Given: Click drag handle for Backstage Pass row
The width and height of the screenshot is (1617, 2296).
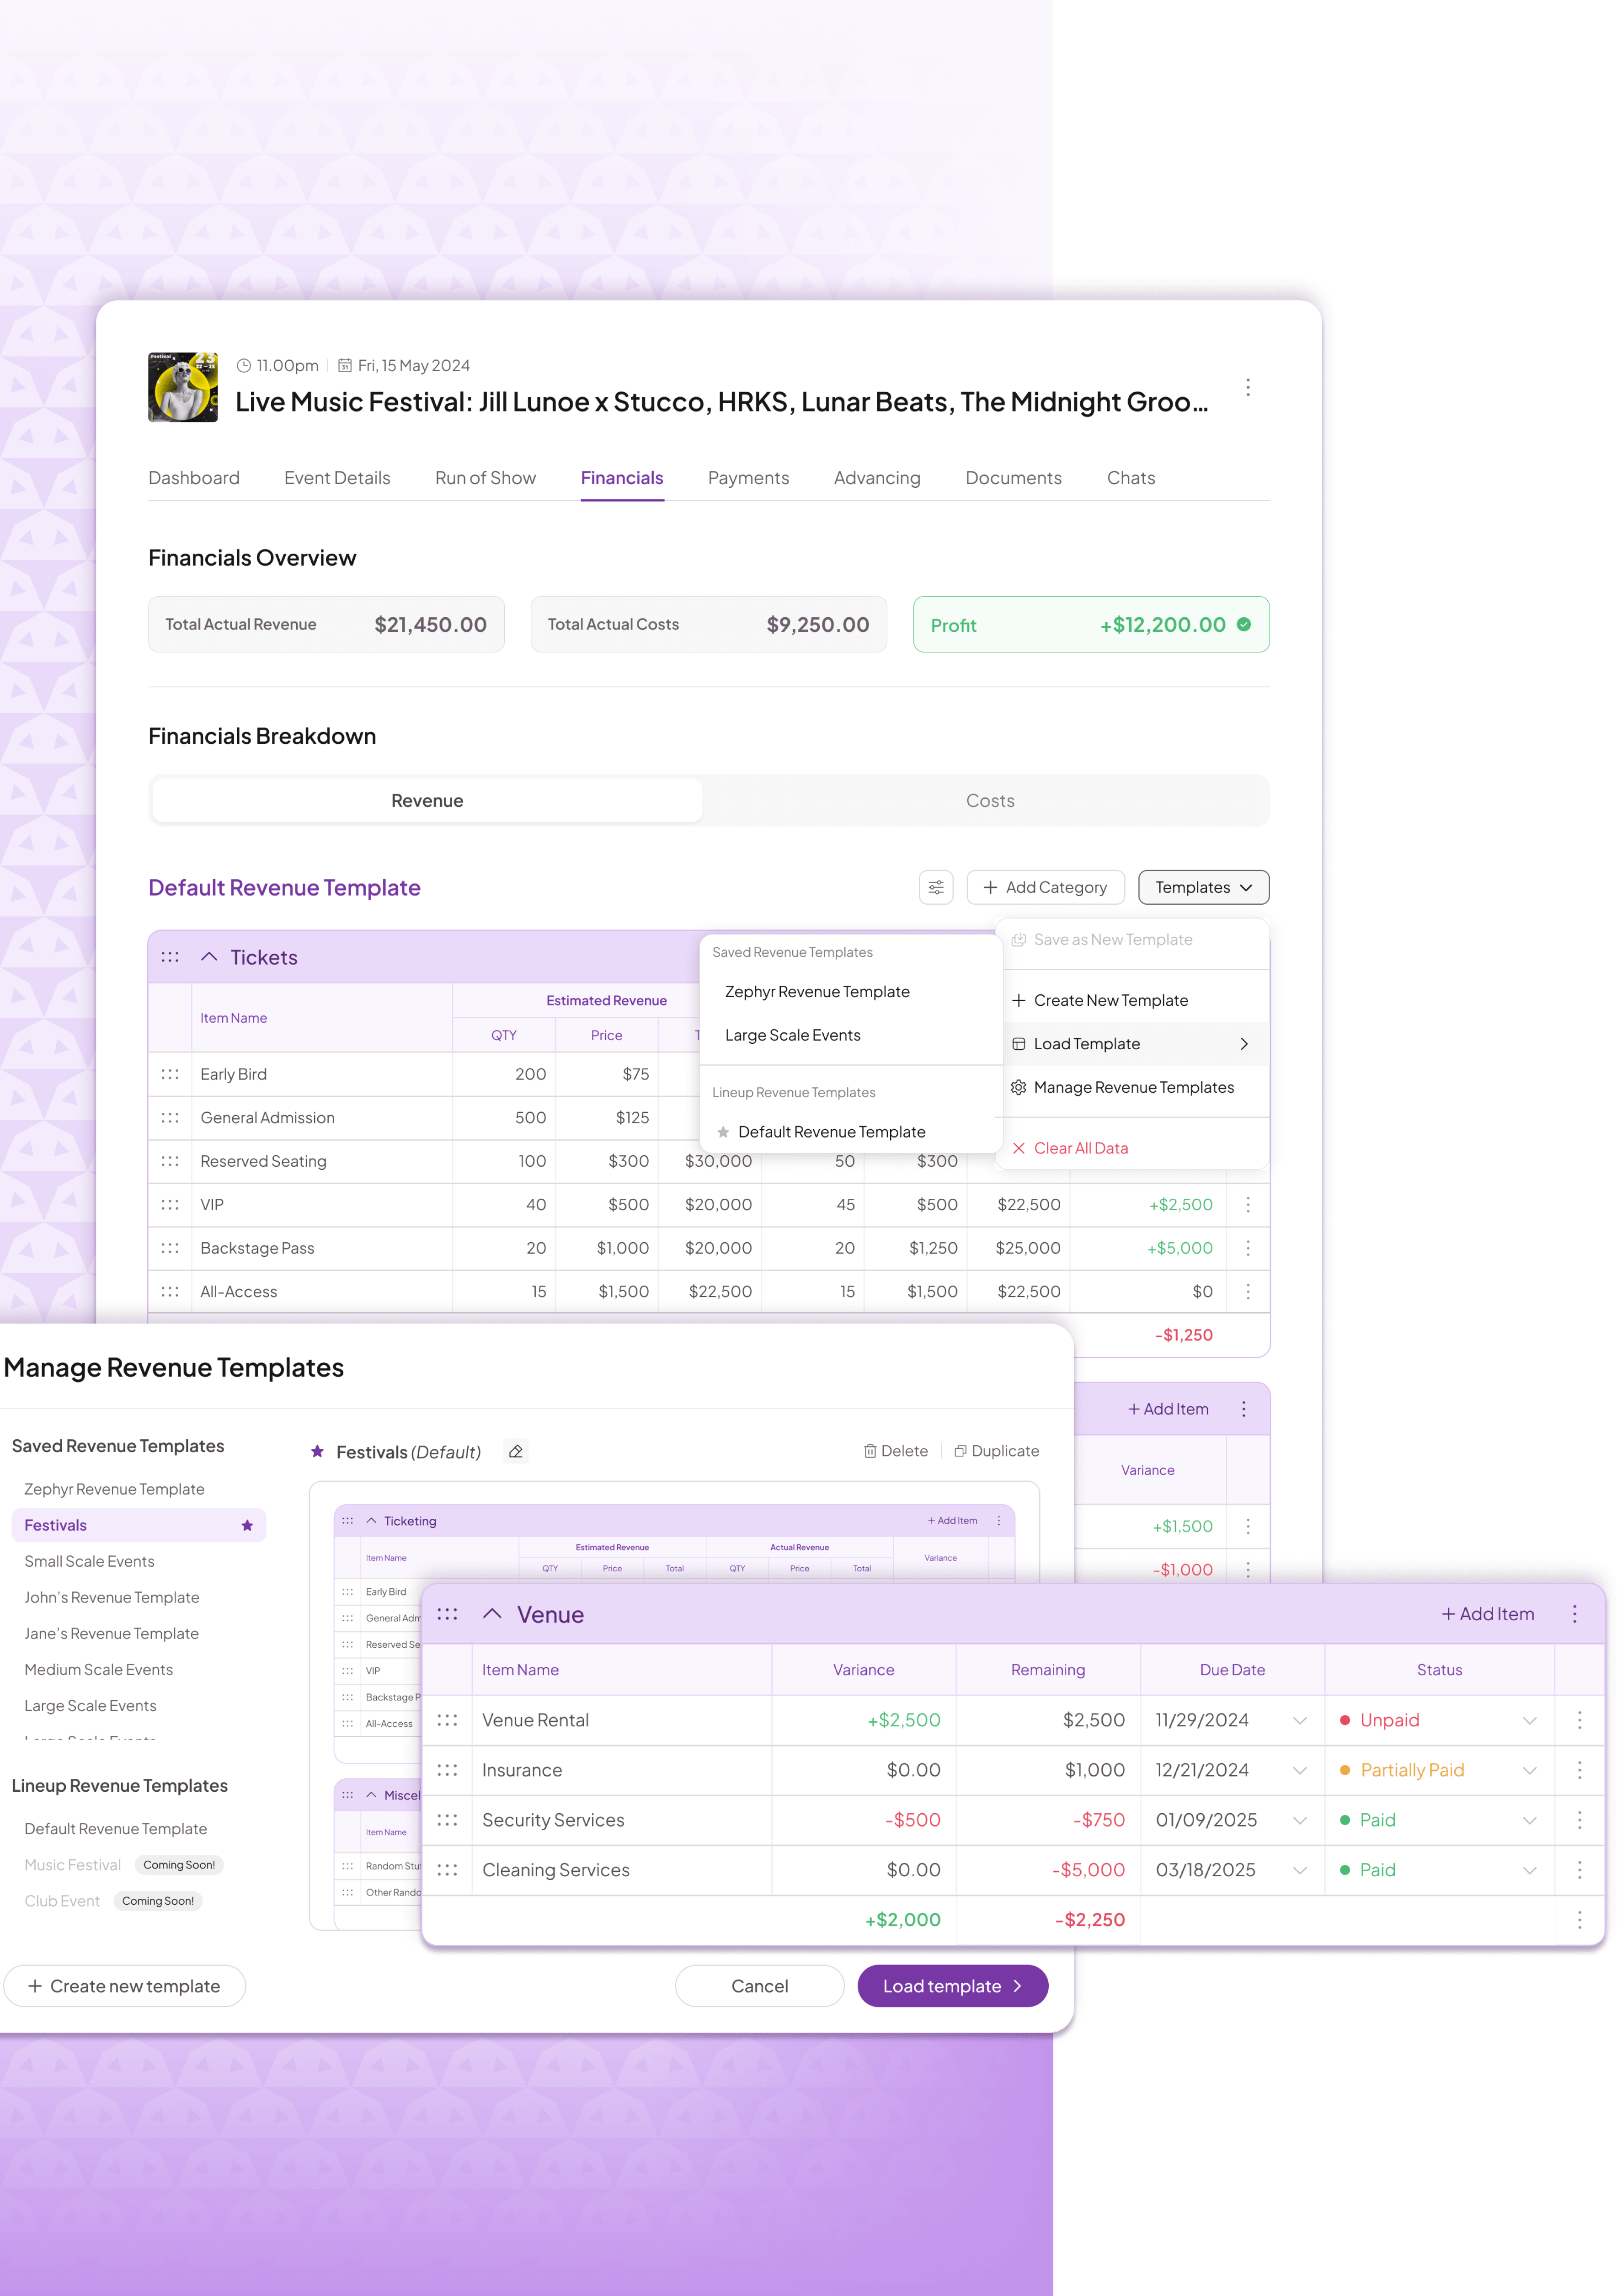Looking at the screenshot, I should tap(170, 1248).
